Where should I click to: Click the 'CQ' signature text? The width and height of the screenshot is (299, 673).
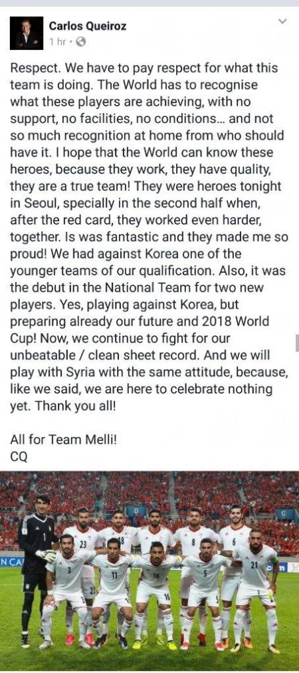(19, 457)
